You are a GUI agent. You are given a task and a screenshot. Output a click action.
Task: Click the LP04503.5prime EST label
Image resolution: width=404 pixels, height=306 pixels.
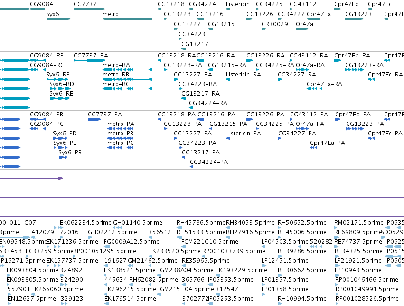pyautogui.click(x=285, y=242)
